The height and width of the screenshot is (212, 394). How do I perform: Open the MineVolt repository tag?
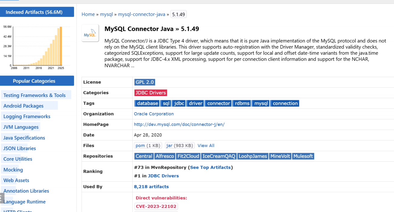(x=280, y=156)
